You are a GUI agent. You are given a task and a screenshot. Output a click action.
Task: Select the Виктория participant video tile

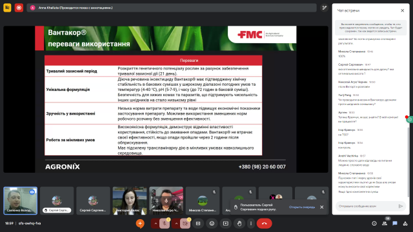pyautogui.click(x=130, y=200)
